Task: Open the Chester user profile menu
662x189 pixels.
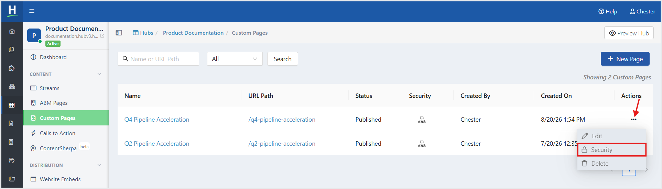Action: coord(642,11)
